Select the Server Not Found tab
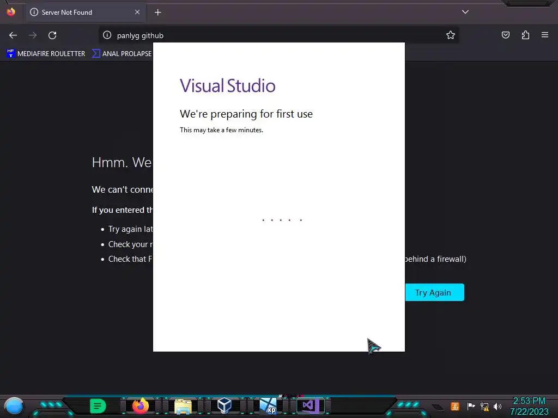The height and width of the screenshot is (418, 558). pos(84,13)
